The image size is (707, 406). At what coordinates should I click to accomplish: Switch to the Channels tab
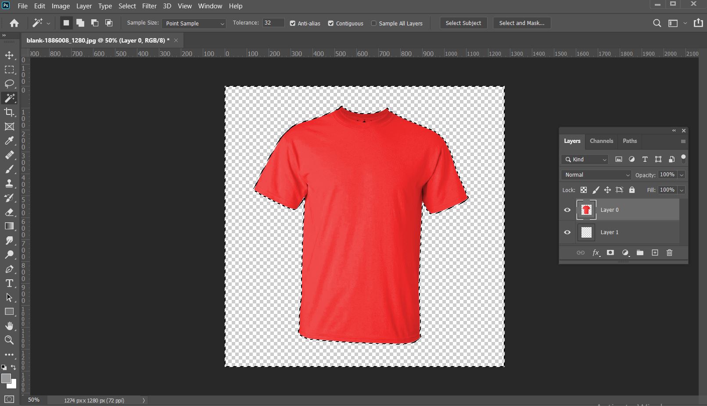coord(601,141)
